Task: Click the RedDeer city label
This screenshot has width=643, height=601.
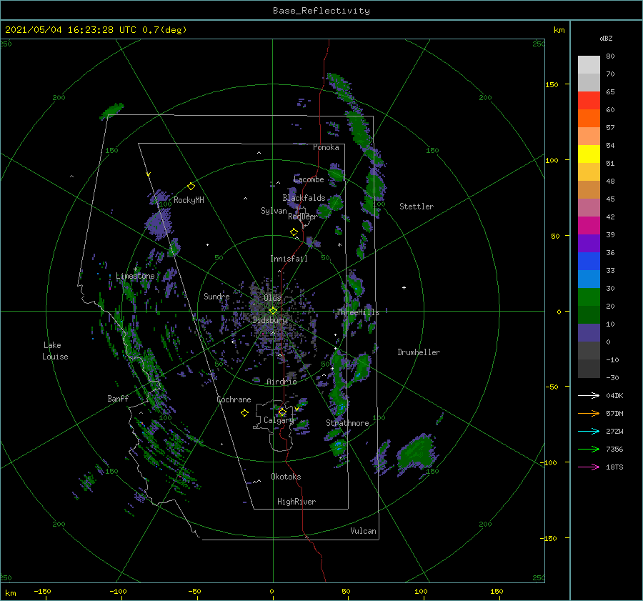Action: [303, 217]
